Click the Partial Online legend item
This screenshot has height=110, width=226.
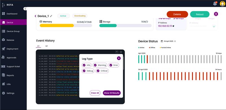click(165, 48)
